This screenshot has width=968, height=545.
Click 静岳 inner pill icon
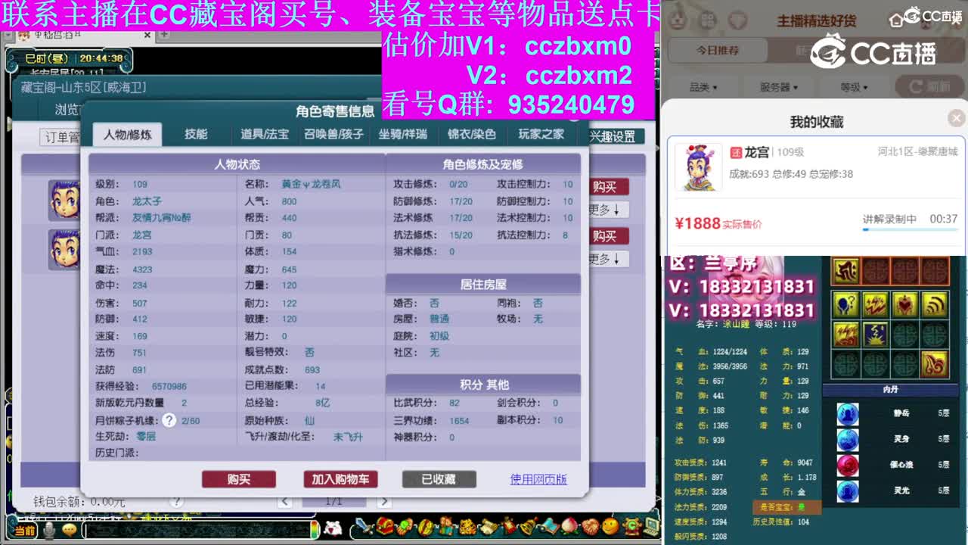pos(848,414)
